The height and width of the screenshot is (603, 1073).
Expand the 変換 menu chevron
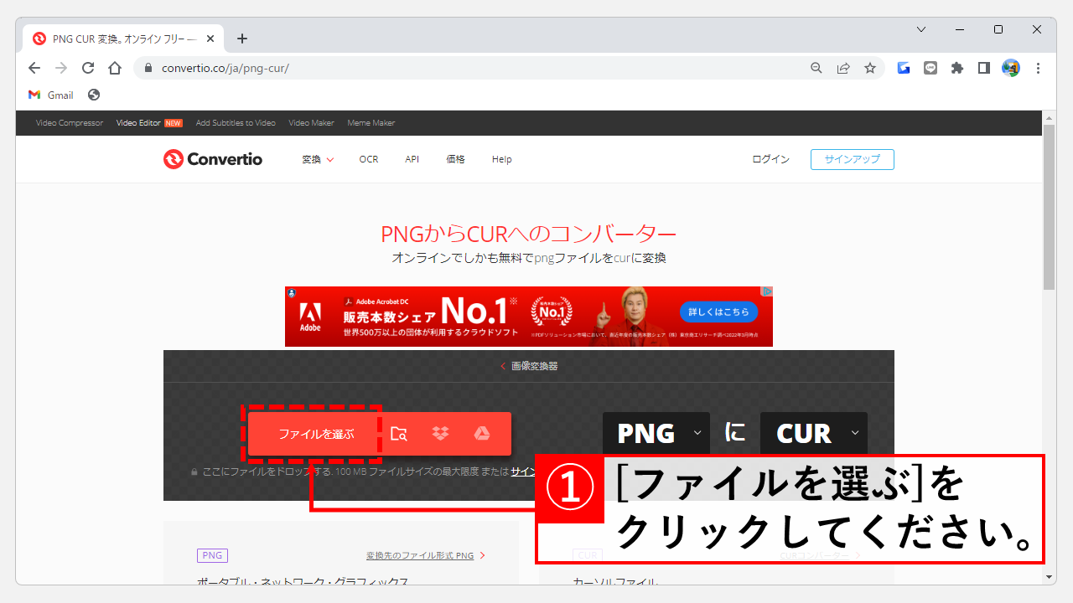(330, 159)
